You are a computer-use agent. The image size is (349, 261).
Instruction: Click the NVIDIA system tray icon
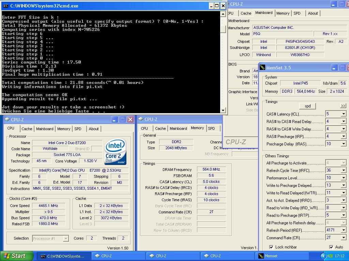coord(330,256)
